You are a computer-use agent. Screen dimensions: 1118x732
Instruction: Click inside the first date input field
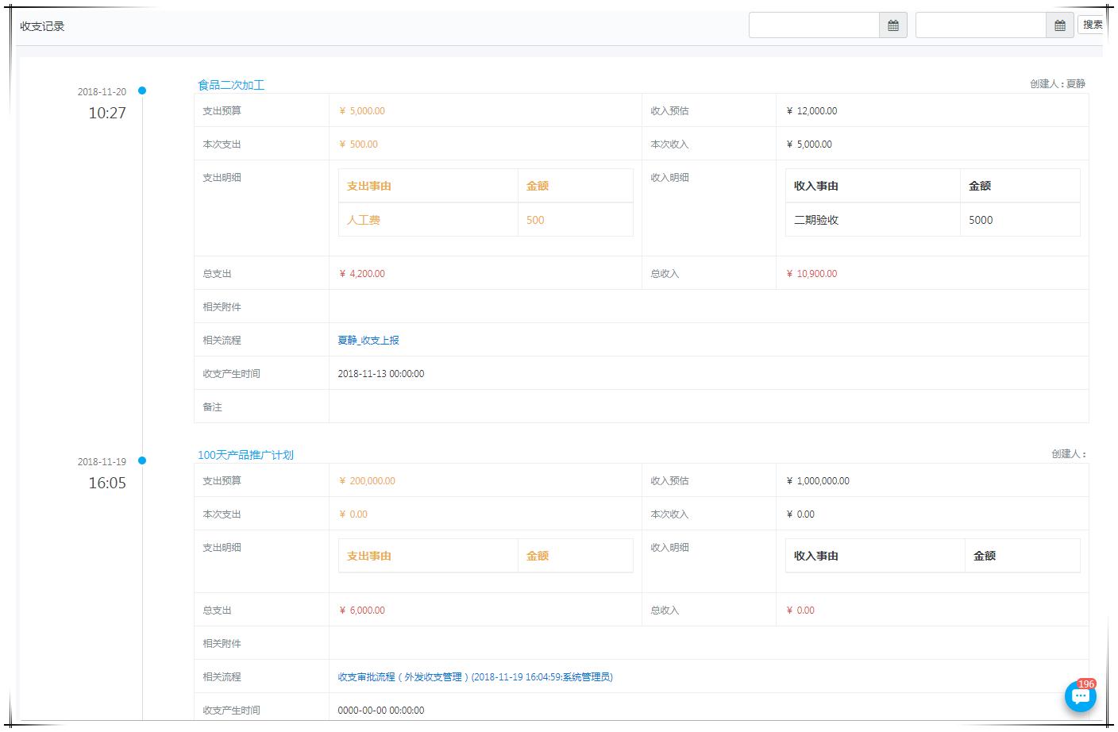tap(814, 25)
